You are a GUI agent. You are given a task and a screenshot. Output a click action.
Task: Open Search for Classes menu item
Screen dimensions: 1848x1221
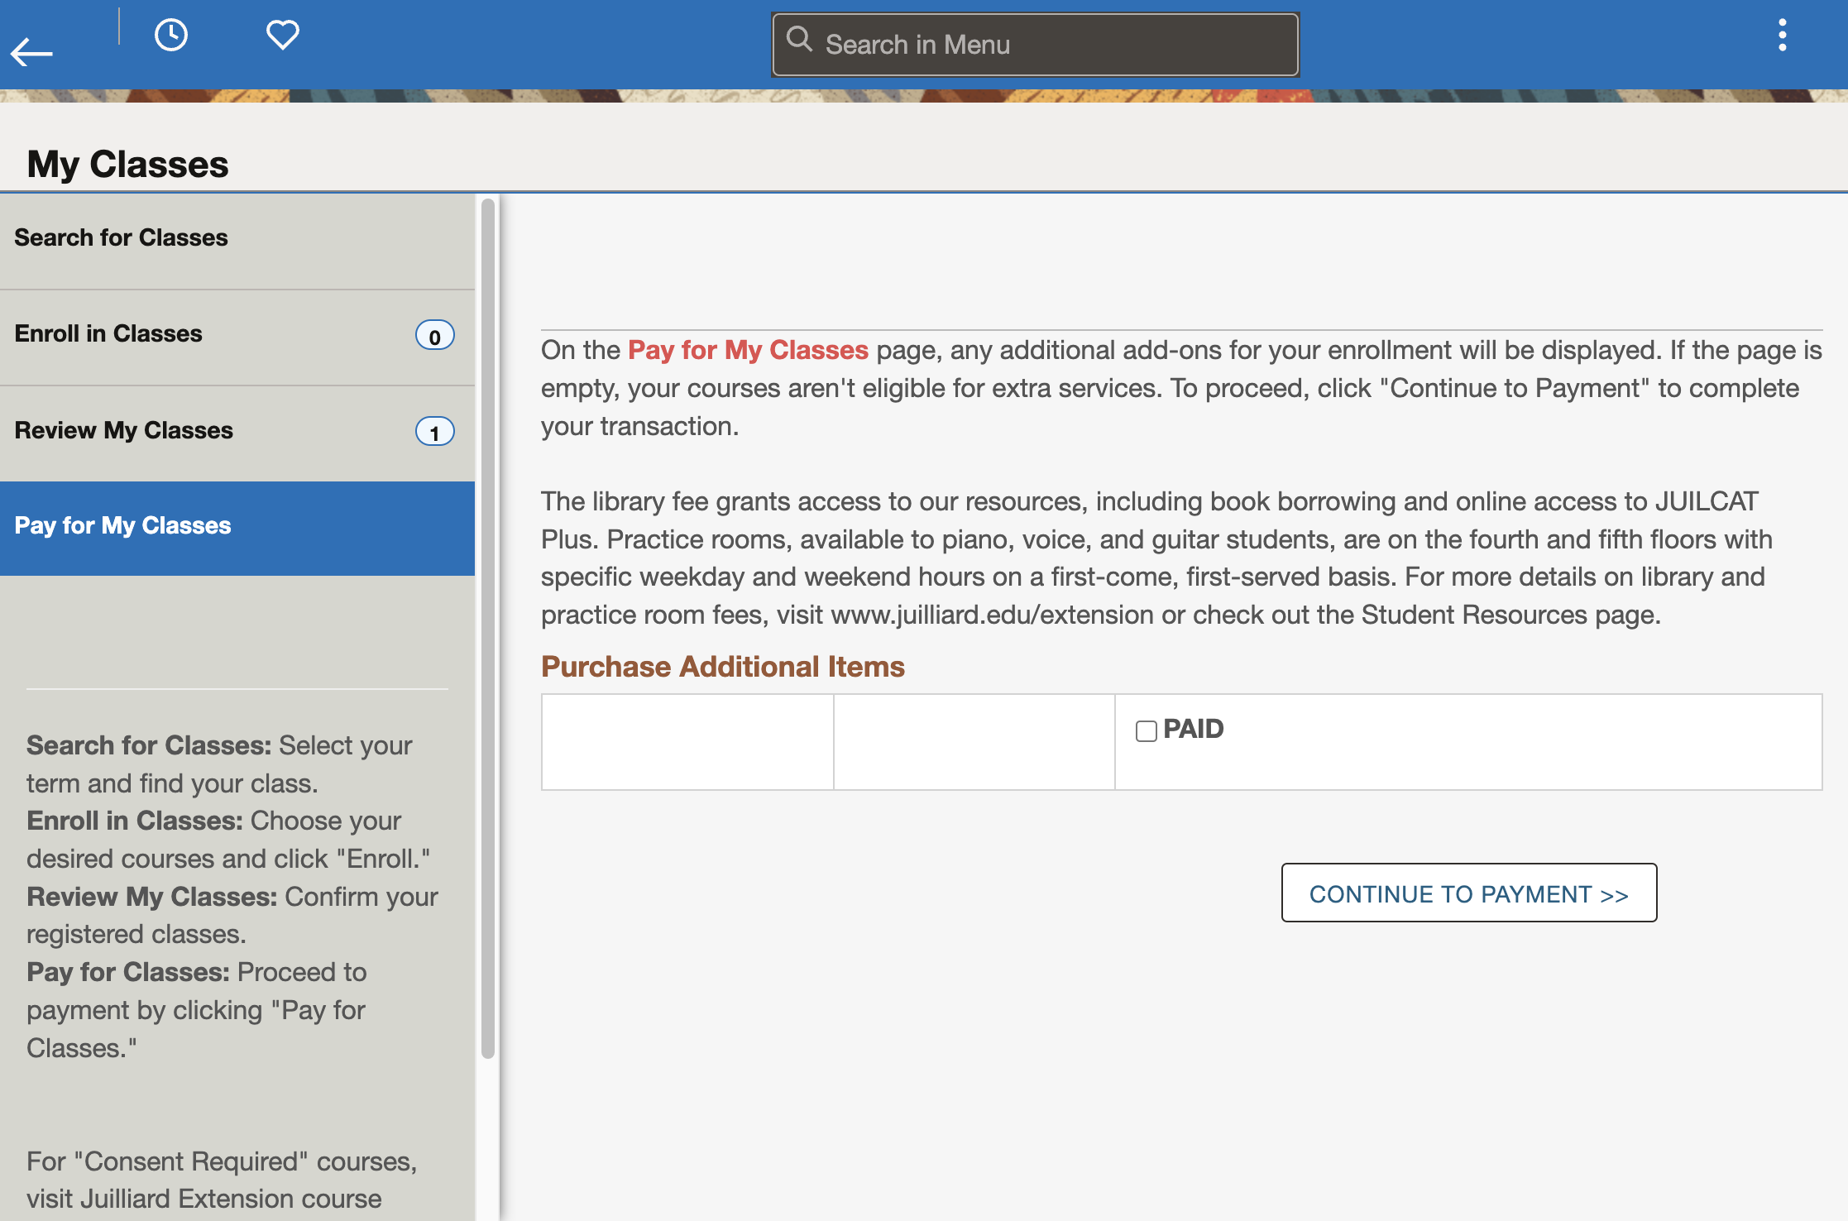coord(237,241)
